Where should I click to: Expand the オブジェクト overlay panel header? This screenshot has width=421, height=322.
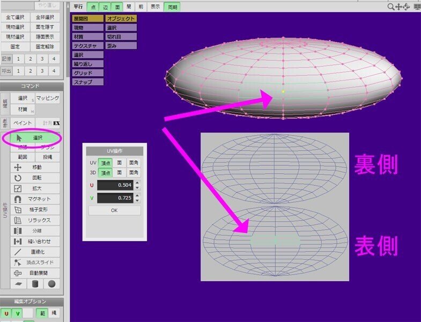[x=121, y=19]
